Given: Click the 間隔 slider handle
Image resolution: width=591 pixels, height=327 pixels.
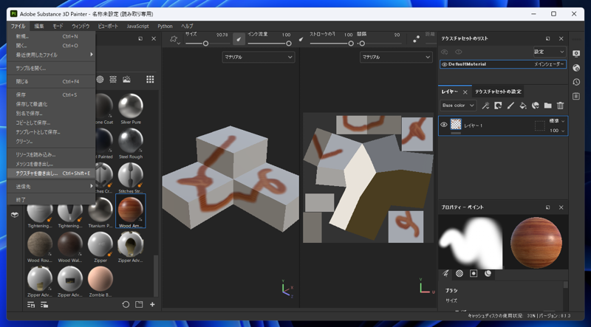Looking at the screenshot, I should pyautogui.click(x=362, y=44).
